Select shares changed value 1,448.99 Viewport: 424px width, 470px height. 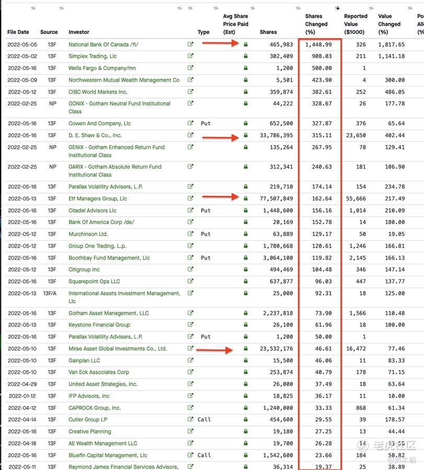pyautogui.click(x=318, y=44)
